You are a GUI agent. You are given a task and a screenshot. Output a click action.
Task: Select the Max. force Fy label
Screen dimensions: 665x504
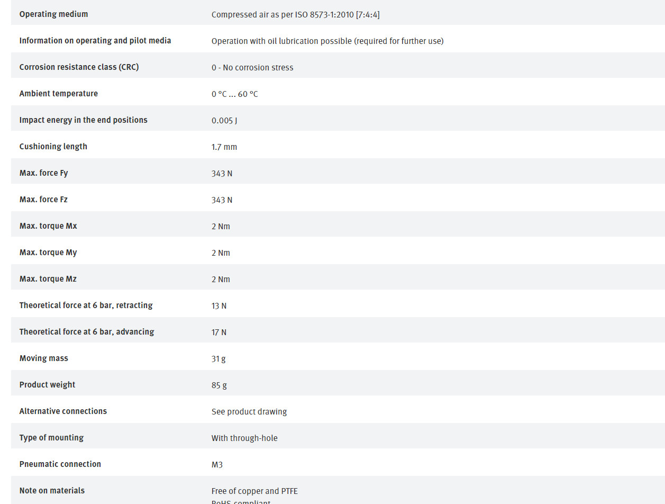tap(44, 173)
